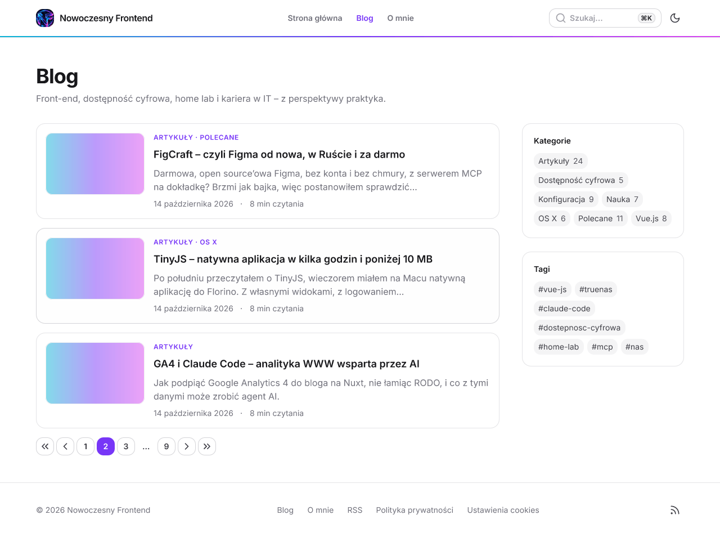Filter by OS X category chip

tap(552, 218)
